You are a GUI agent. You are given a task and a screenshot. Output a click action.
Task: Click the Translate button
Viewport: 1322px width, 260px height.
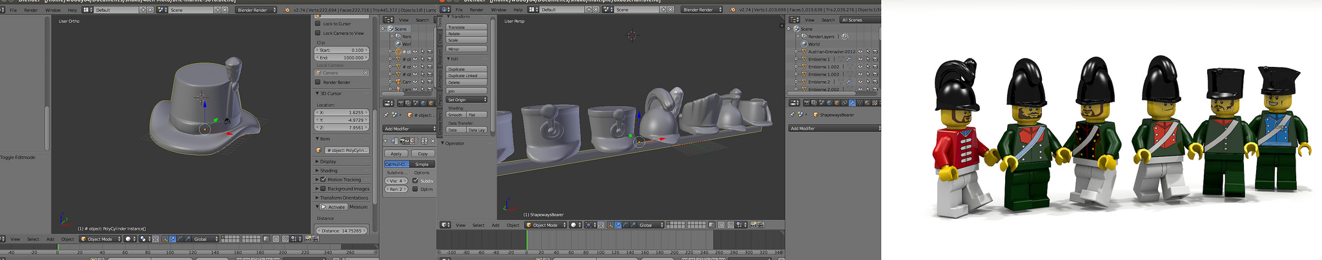tap(467, 27)
